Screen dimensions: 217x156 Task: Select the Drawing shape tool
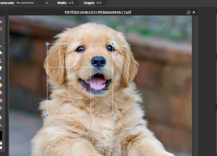[x=1, y=68]
